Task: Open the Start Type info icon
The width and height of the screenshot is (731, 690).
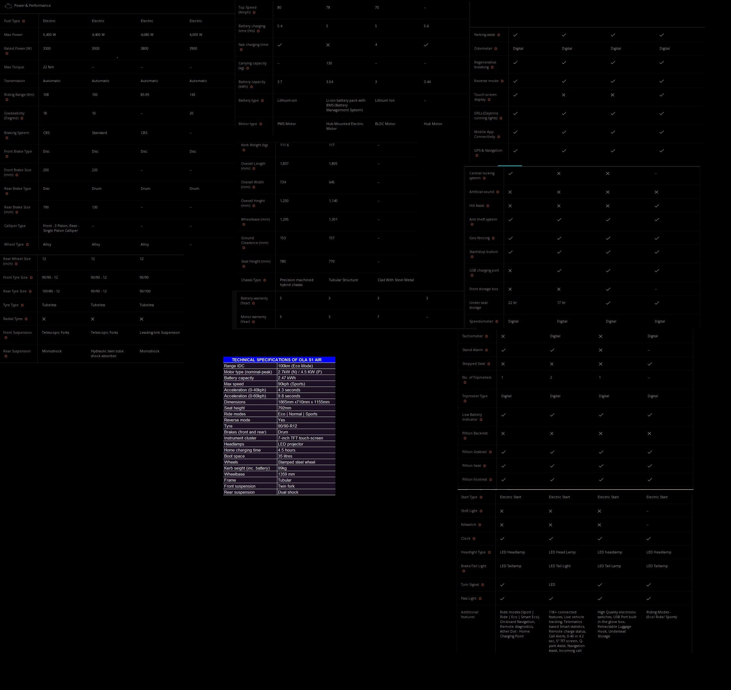Action: 481,497
